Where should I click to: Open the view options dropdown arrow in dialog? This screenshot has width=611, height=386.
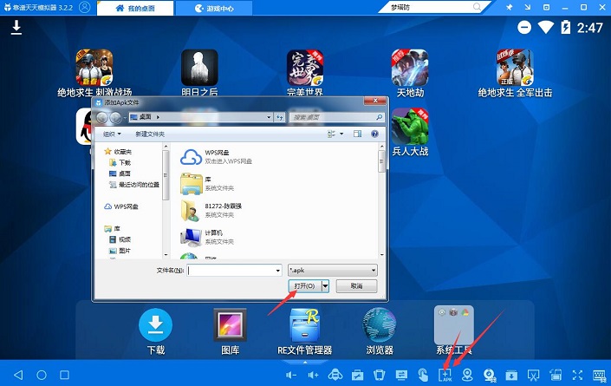[341, 134]
